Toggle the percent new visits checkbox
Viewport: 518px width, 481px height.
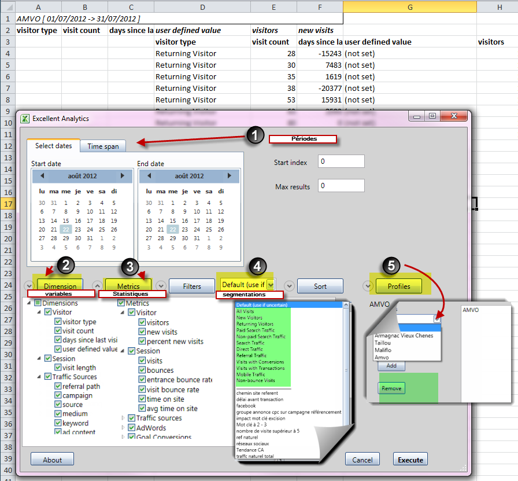(x=142, y=341)
